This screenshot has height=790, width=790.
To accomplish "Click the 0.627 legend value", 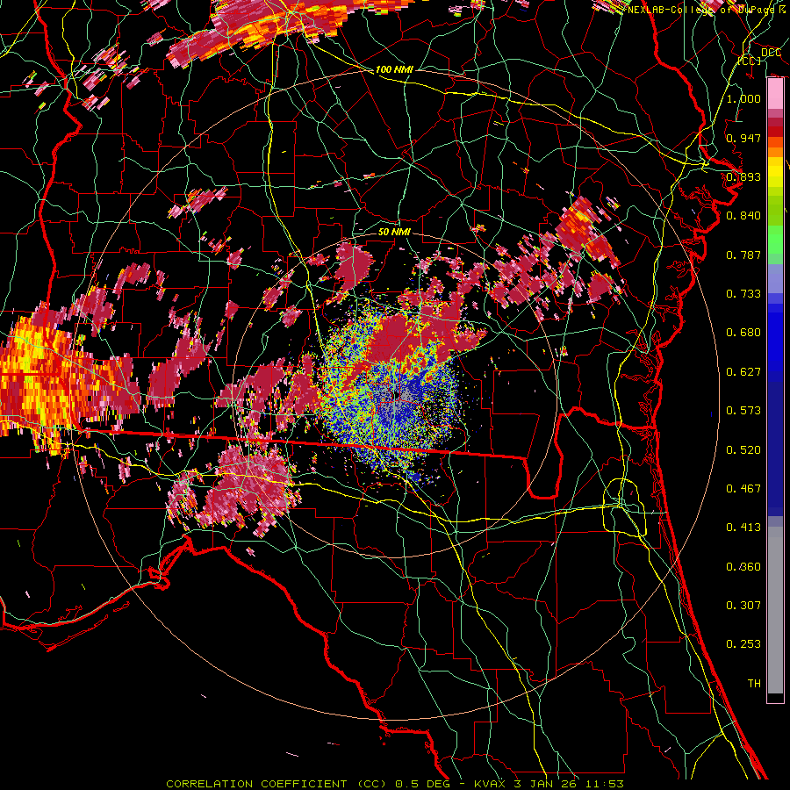I will [743, 372].
